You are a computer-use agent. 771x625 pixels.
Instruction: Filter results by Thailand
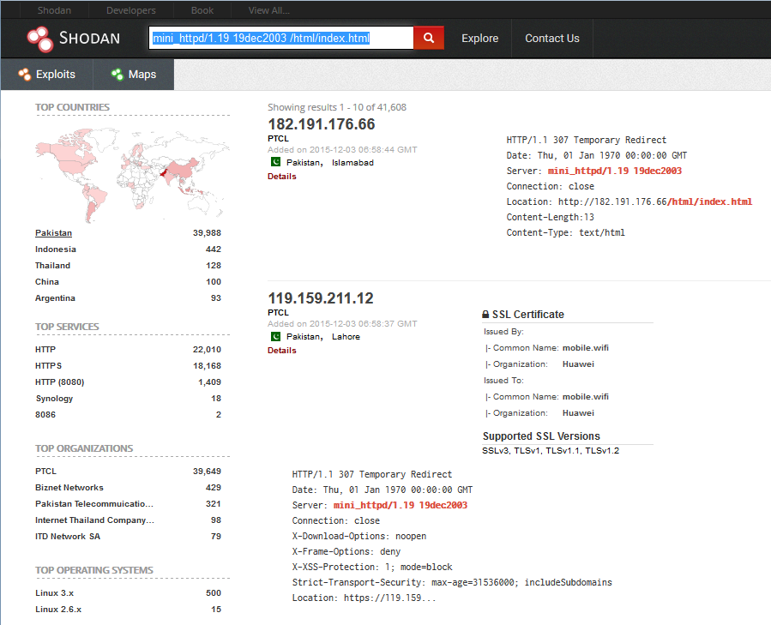click(x=52, y=266)
